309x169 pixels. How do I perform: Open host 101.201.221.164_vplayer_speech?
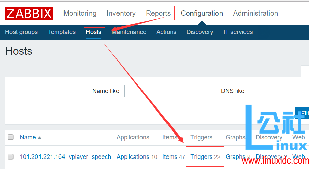click(x=66, y=157)
